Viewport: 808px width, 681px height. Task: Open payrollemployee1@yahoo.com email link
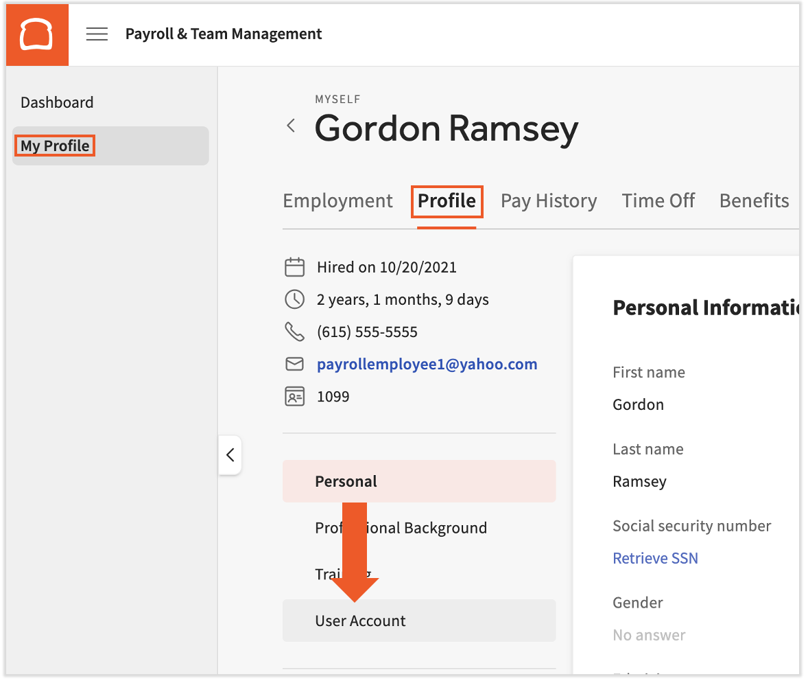coord(427,364)
